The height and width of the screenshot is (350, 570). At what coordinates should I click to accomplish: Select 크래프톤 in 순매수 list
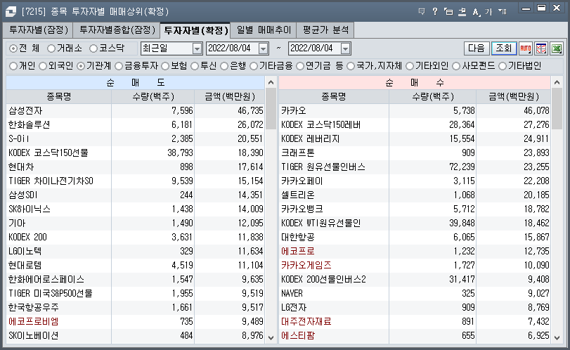click(298, 153)
